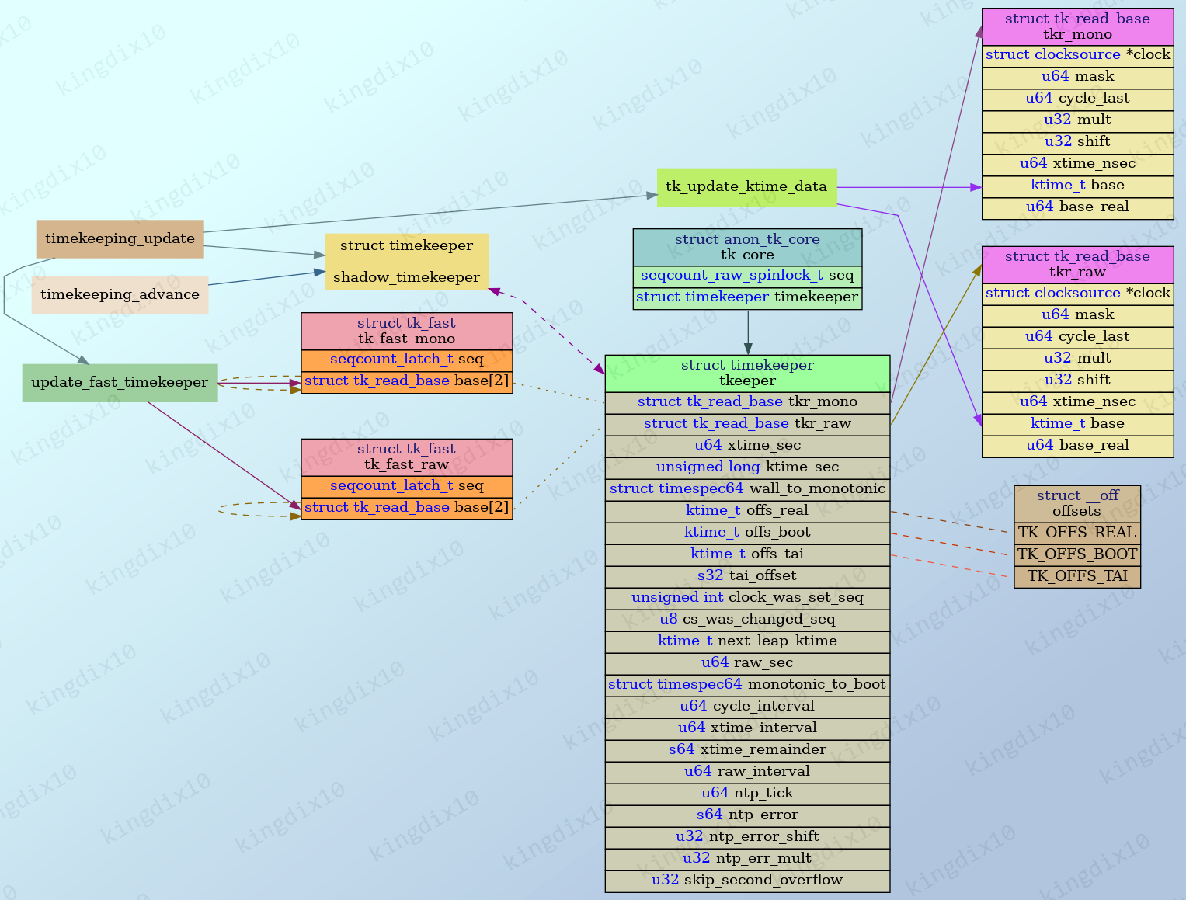Image resolution: width=1186 pixels, height=900 pixels.
Task: Click the TK_OFFS_BOOT entry
Action: coord(1077,556)
